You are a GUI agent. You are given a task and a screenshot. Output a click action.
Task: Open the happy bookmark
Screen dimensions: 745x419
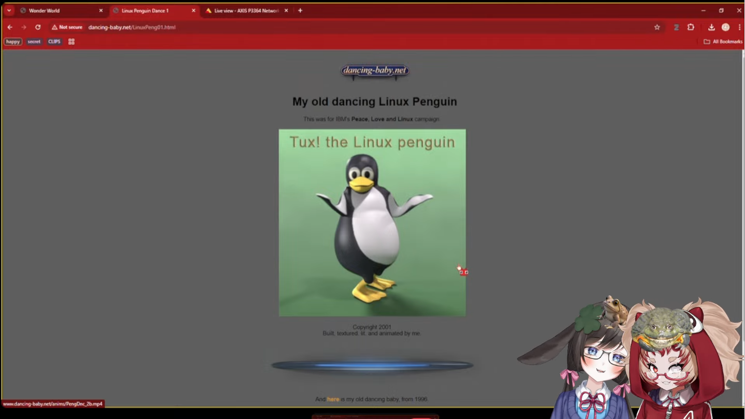13,41
